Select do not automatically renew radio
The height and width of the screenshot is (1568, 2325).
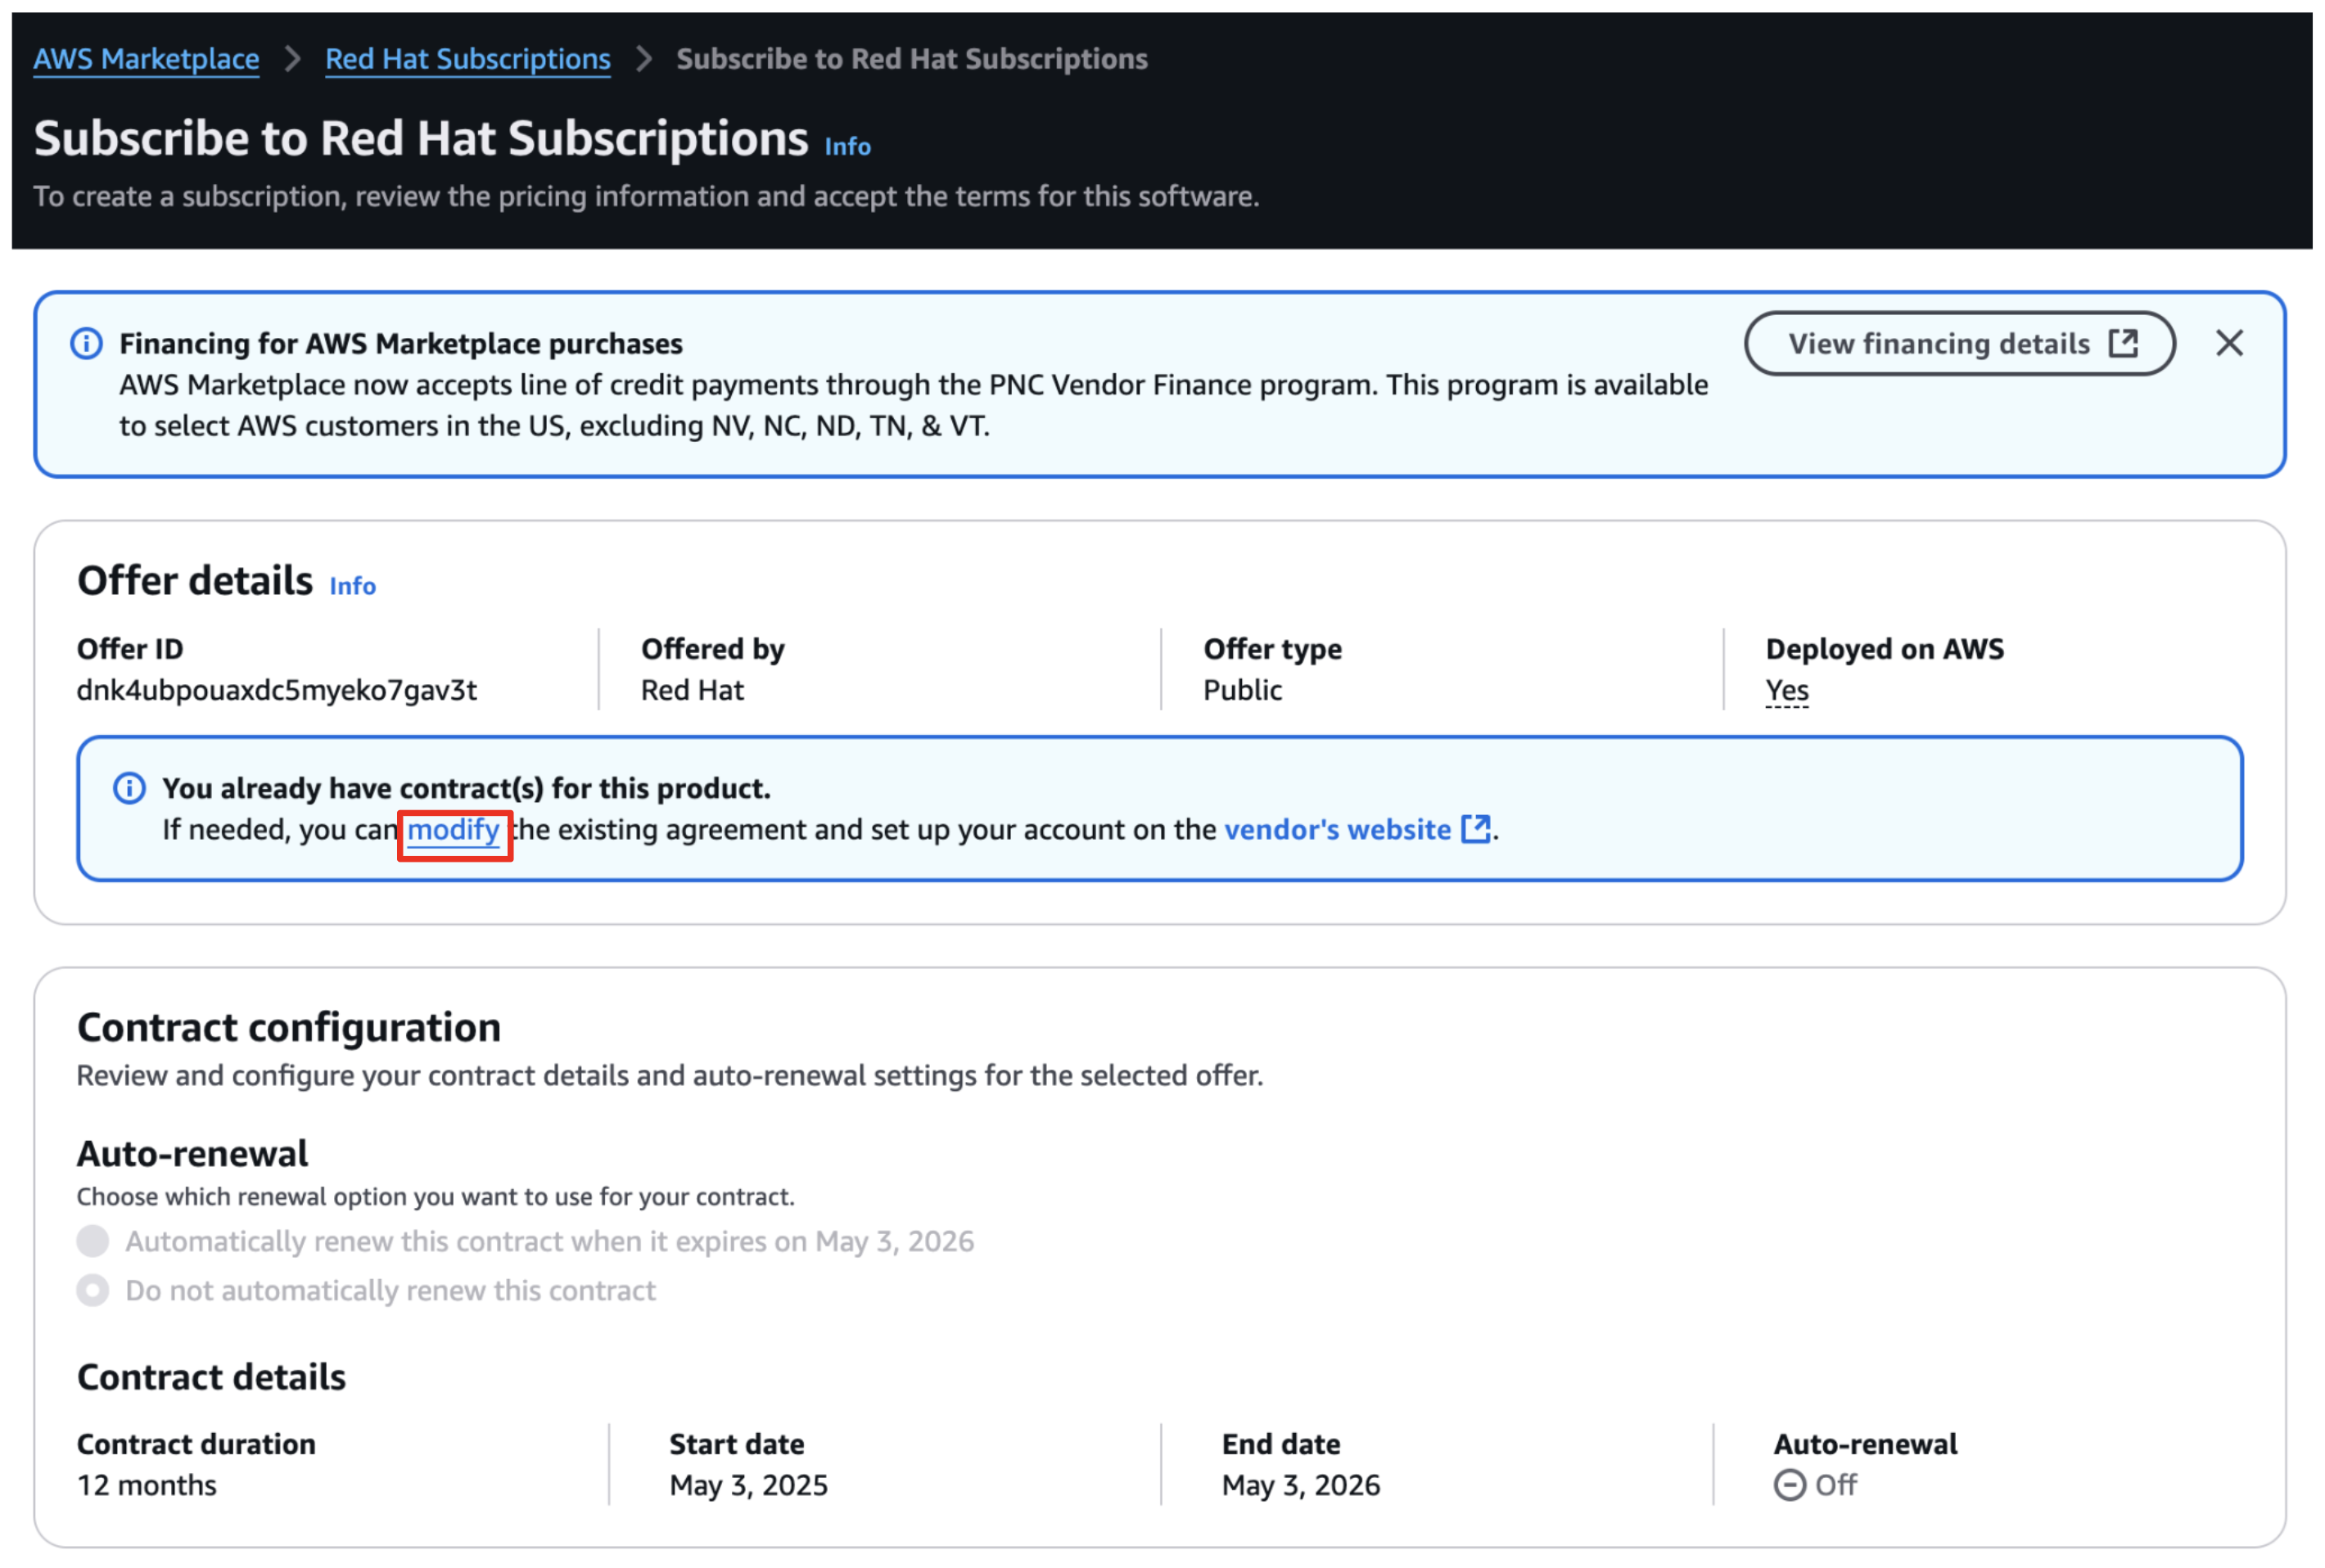(93, 1289)
